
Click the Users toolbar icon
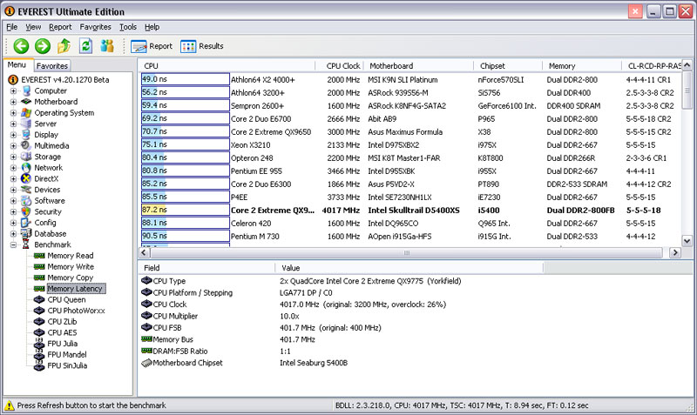coord(107,46)
